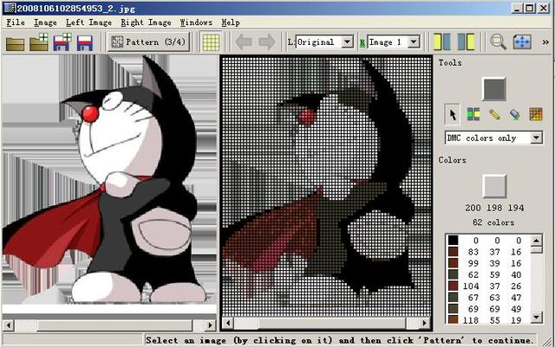Image resolution: width=555 pixels, height=347 pixels.
Task: Open the Help menu
Action: pyautogui.click(x=231, y=22)
